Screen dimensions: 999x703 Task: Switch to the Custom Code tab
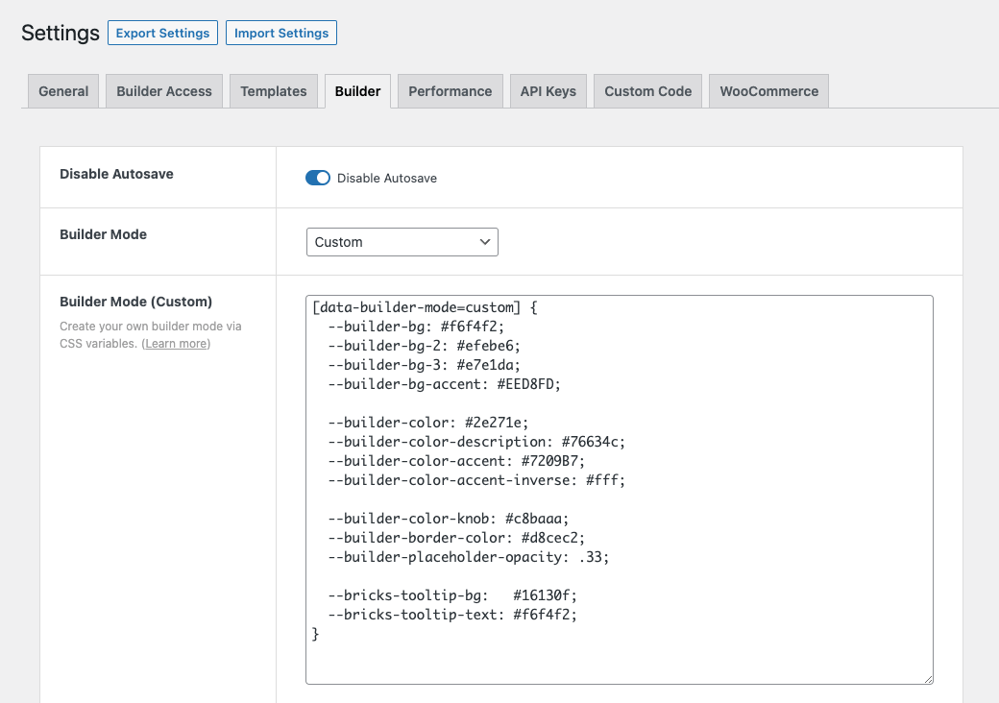pyautogui.click(x=648, y=91)
